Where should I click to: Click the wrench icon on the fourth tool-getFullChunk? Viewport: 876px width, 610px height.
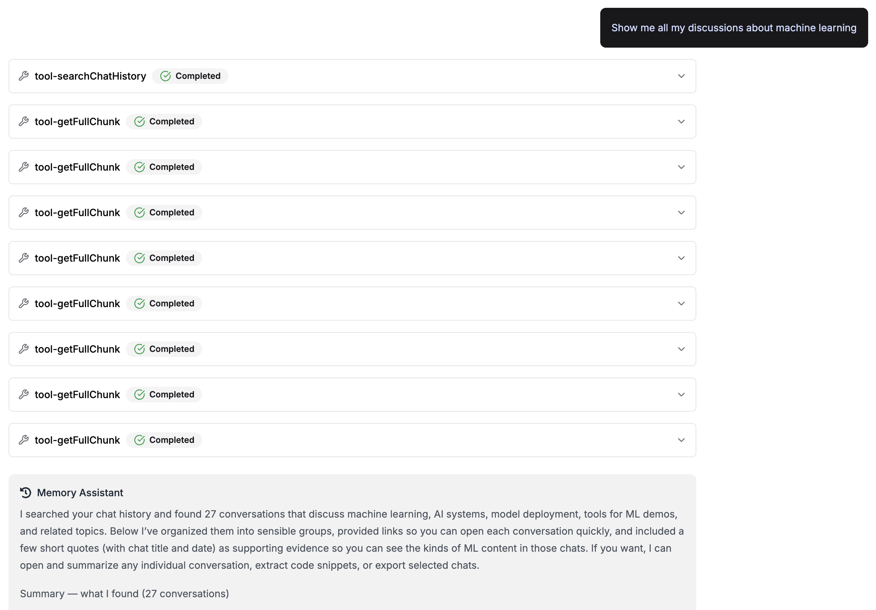pos(23,258)
